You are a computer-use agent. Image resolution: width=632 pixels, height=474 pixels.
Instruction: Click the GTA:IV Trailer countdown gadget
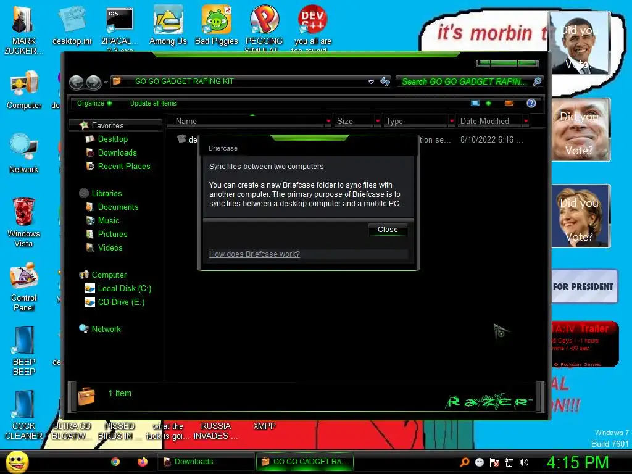[x=584, y=344]
